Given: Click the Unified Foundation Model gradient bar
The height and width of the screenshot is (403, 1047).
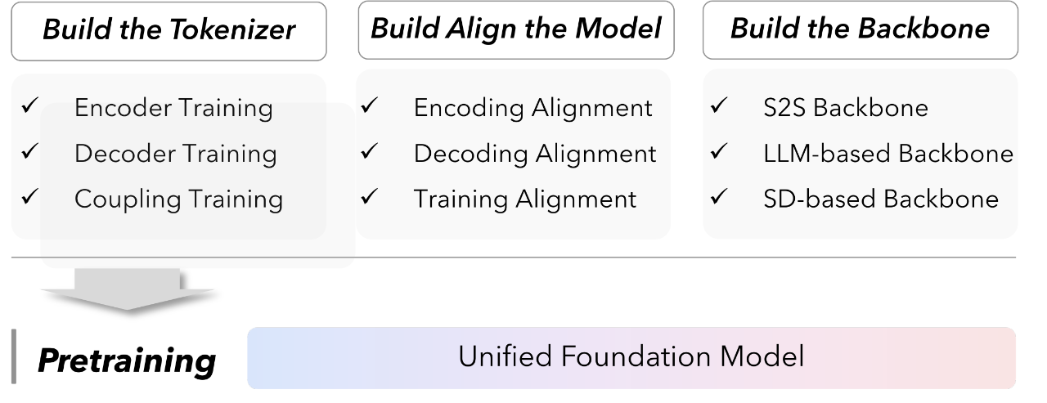Looking at the screenshot, I should [x=631, y=357].
